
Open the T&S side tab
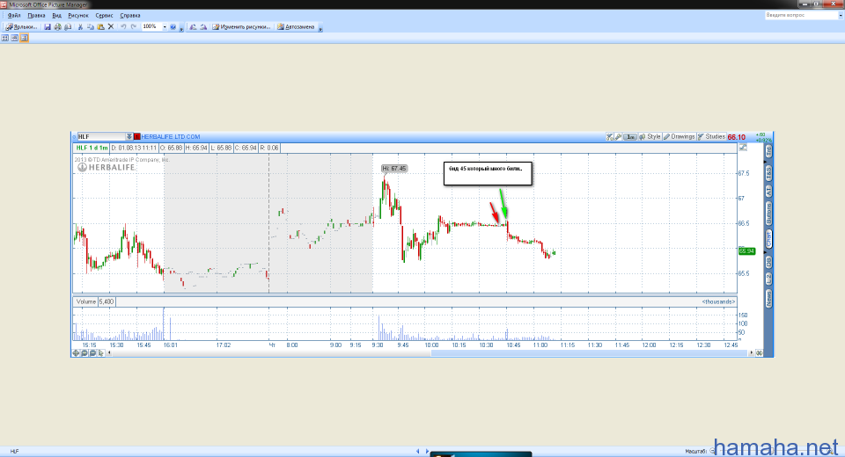pyautogui.click(x=768, y=172)
